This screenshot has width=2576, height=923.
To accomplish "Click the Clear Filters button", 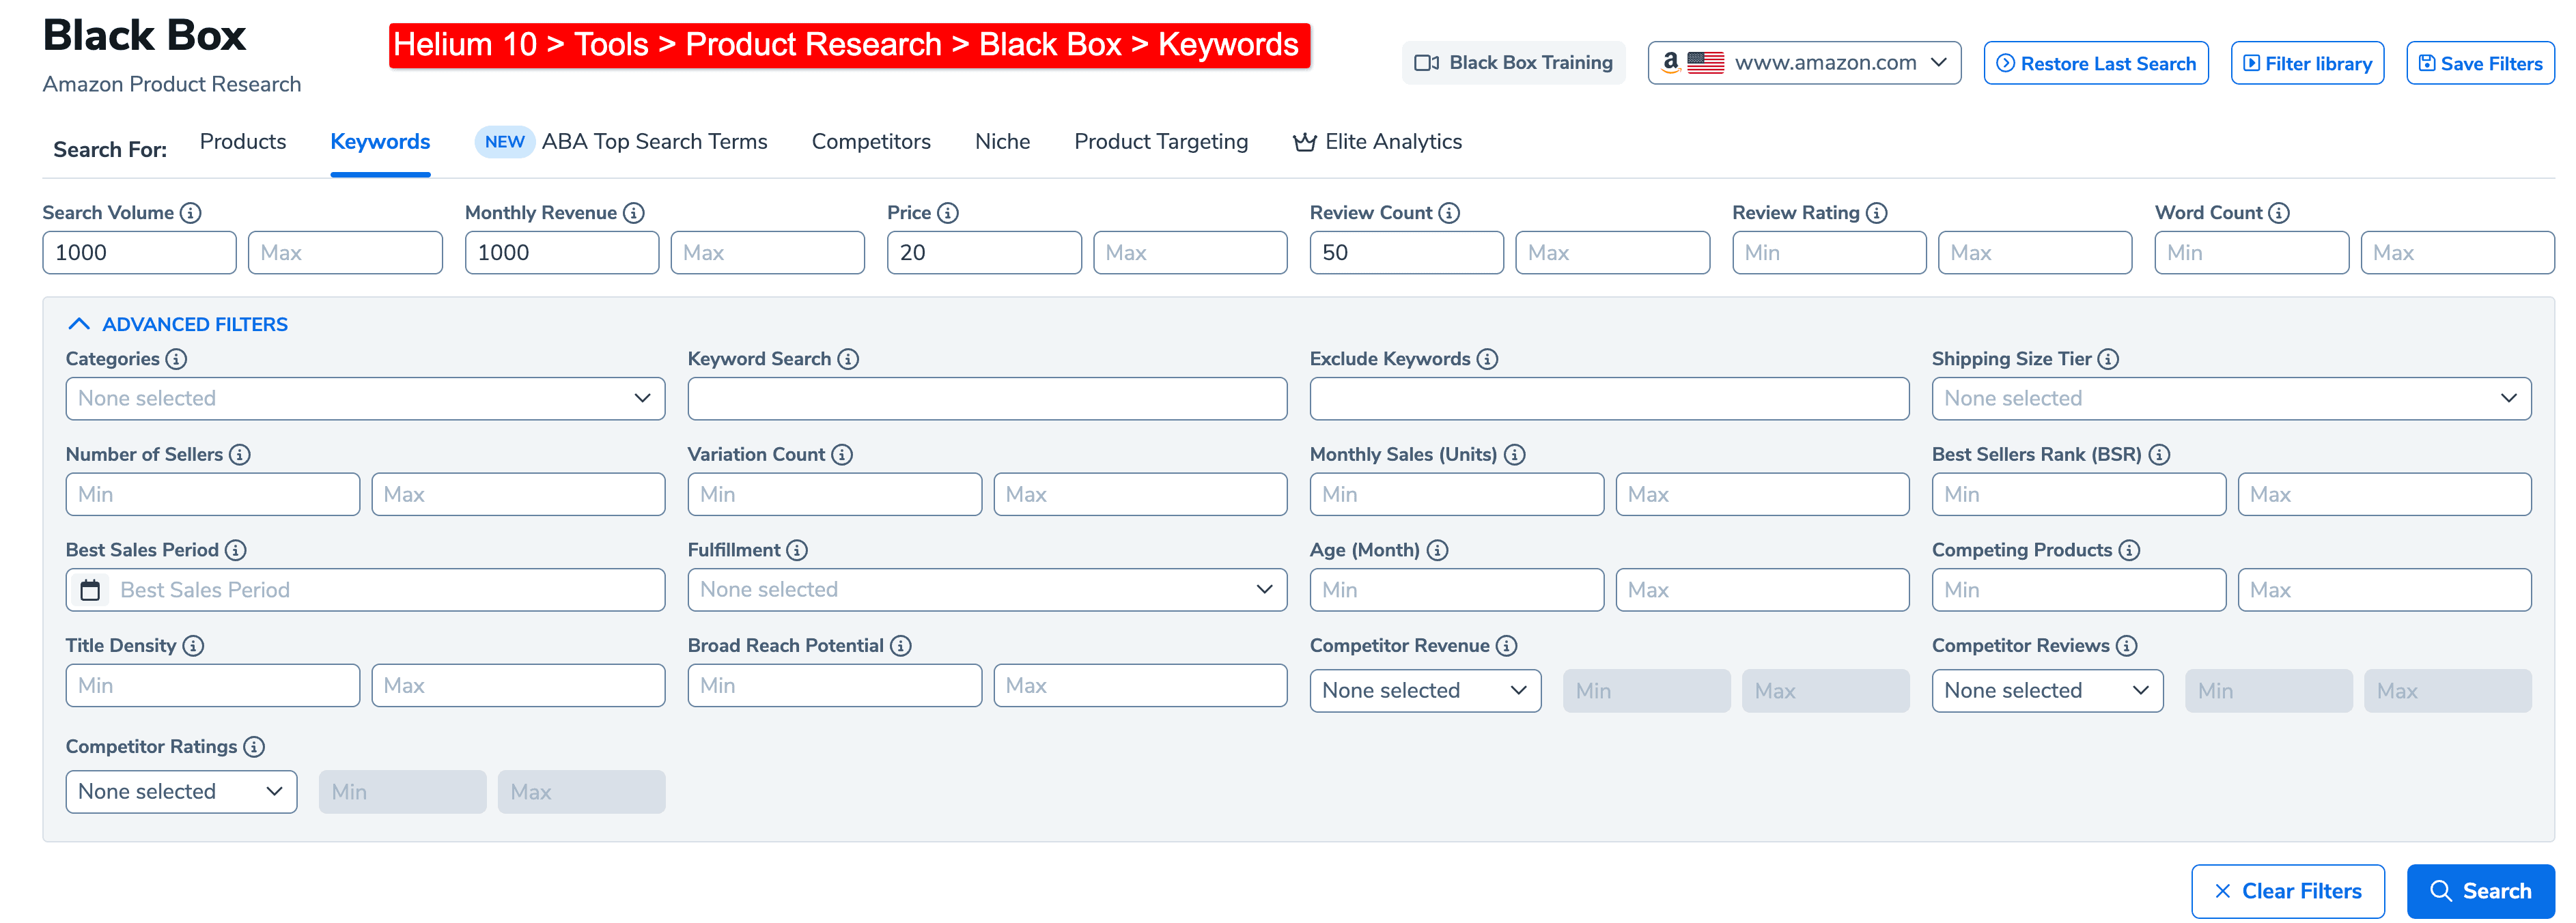I will pos(2288,891).
